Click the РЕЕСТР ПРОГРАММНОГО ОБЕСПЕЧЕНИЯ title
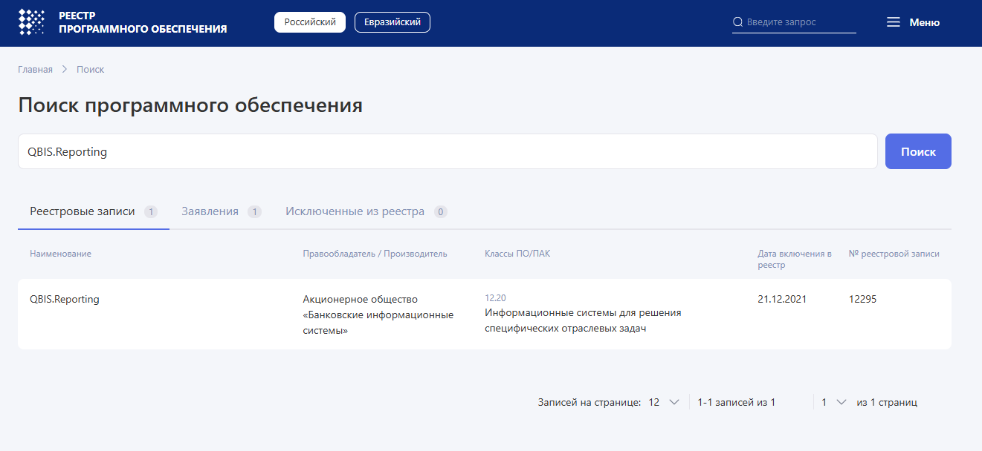Viewport: 982px width, 451px height. click(x=143, y=22)
